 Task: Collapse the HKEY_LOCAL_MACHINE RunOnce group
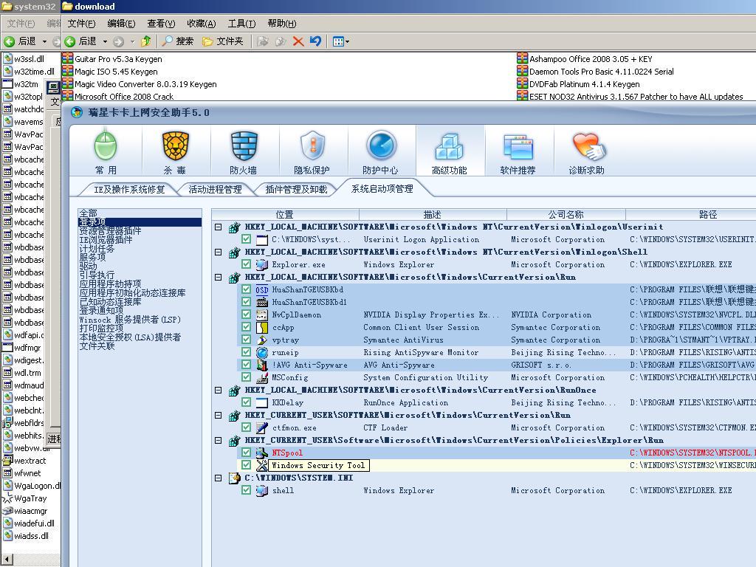pos(219,390)
